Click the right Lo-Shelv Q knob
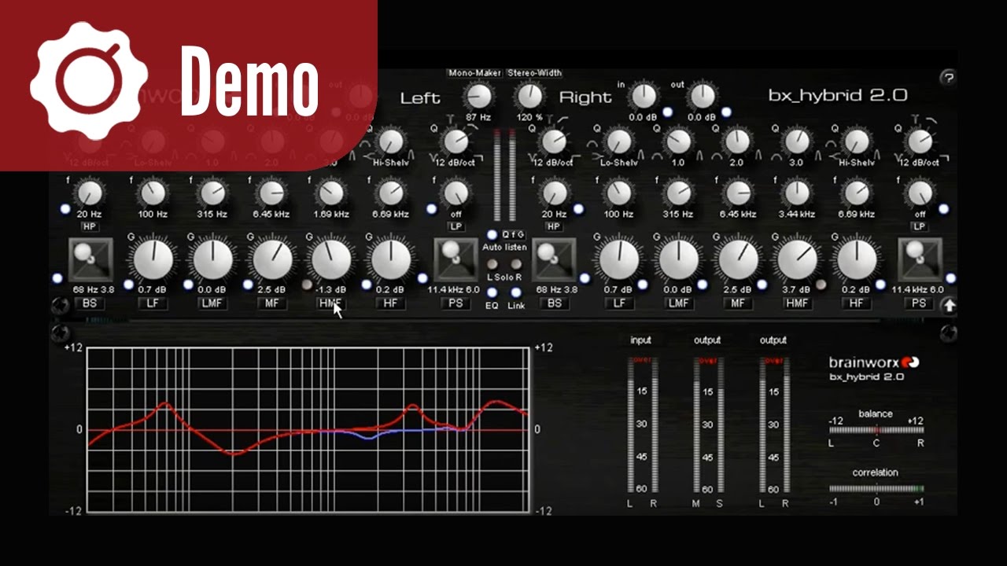Image resolution: width=1007 pixels, height=566 pixels. 619,141
